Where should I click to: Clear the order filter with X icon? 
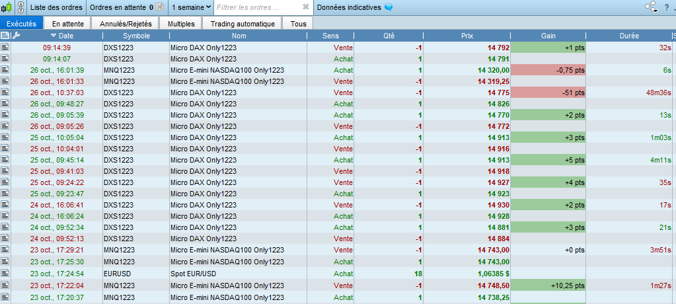[x=306, y=7]
